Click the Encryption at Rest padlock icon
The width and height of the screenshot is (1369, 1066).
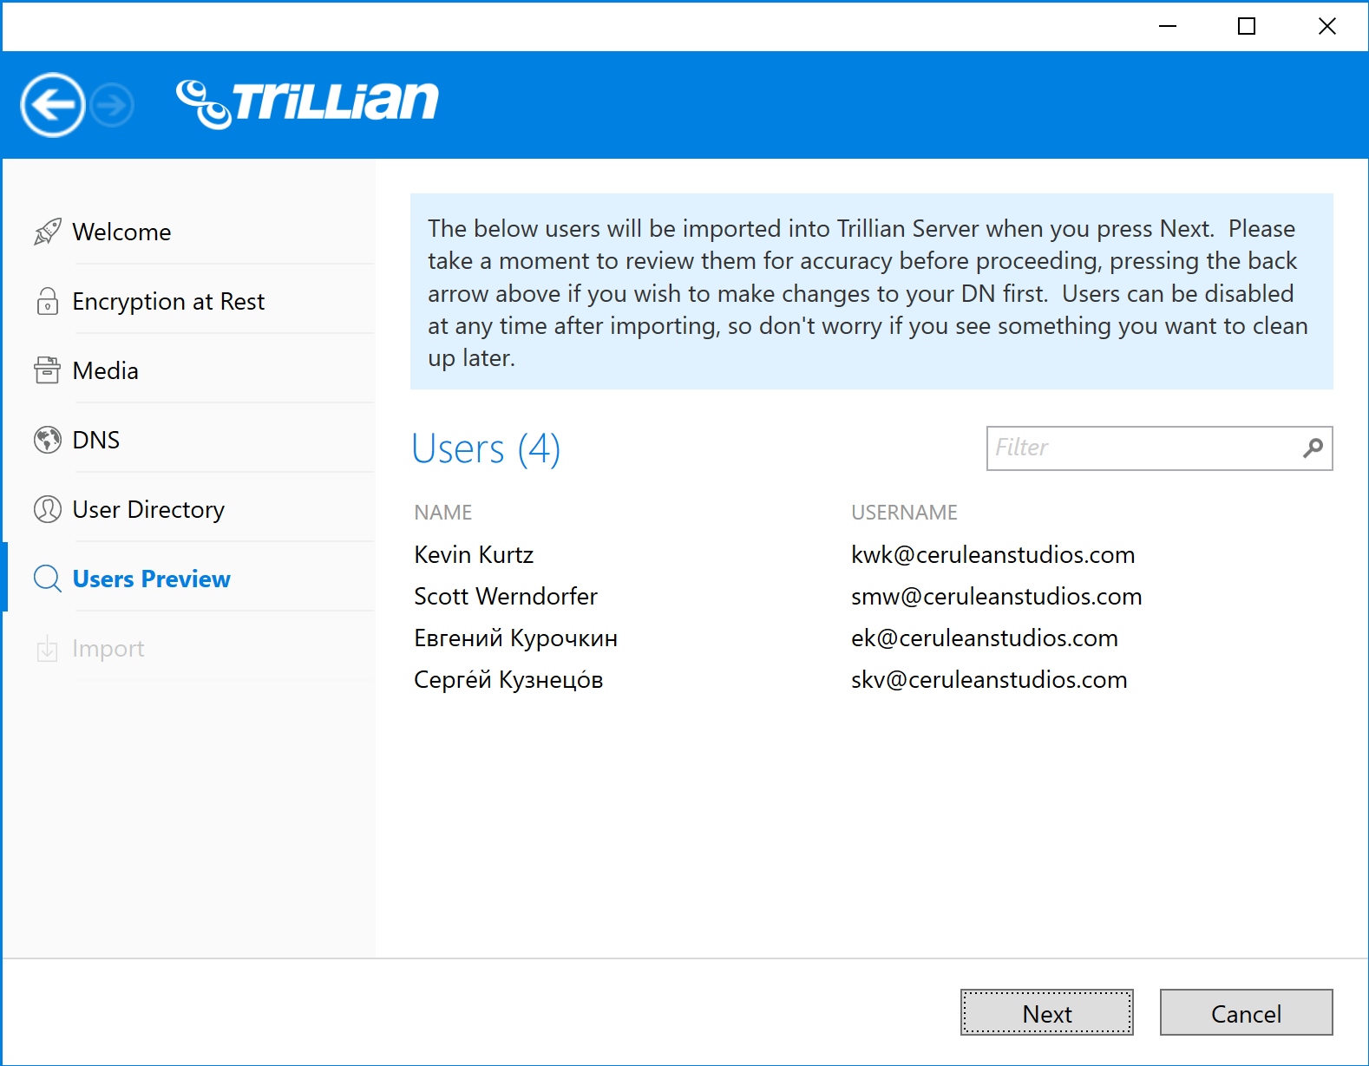48,301
